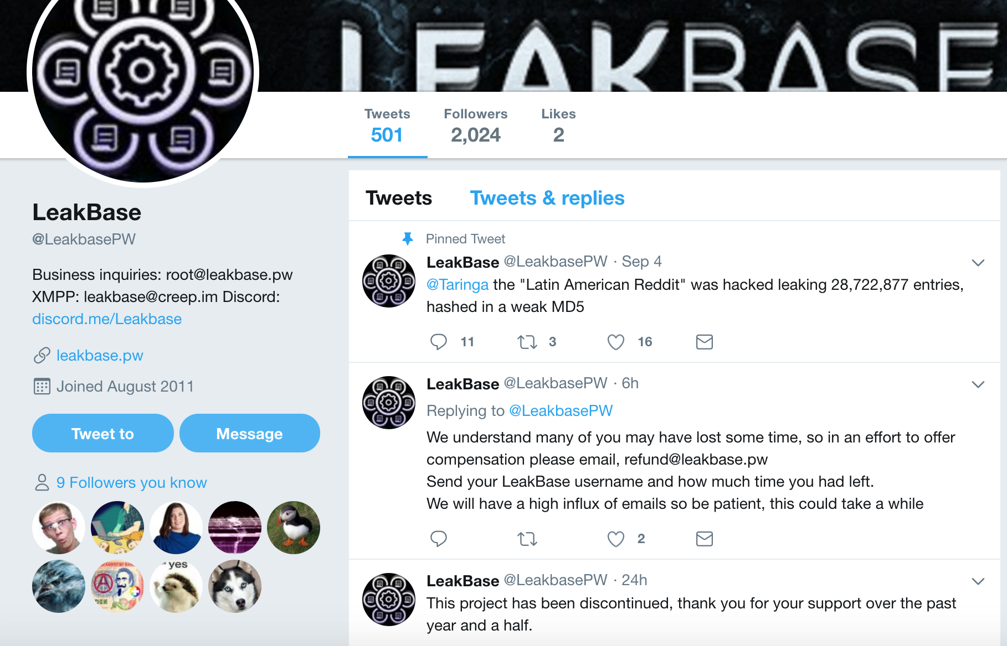Image resolution: width=1007 pixels, height=646 pixels.
Task: Select the Followers 2,024 stat tab
Action: (475, 126)
